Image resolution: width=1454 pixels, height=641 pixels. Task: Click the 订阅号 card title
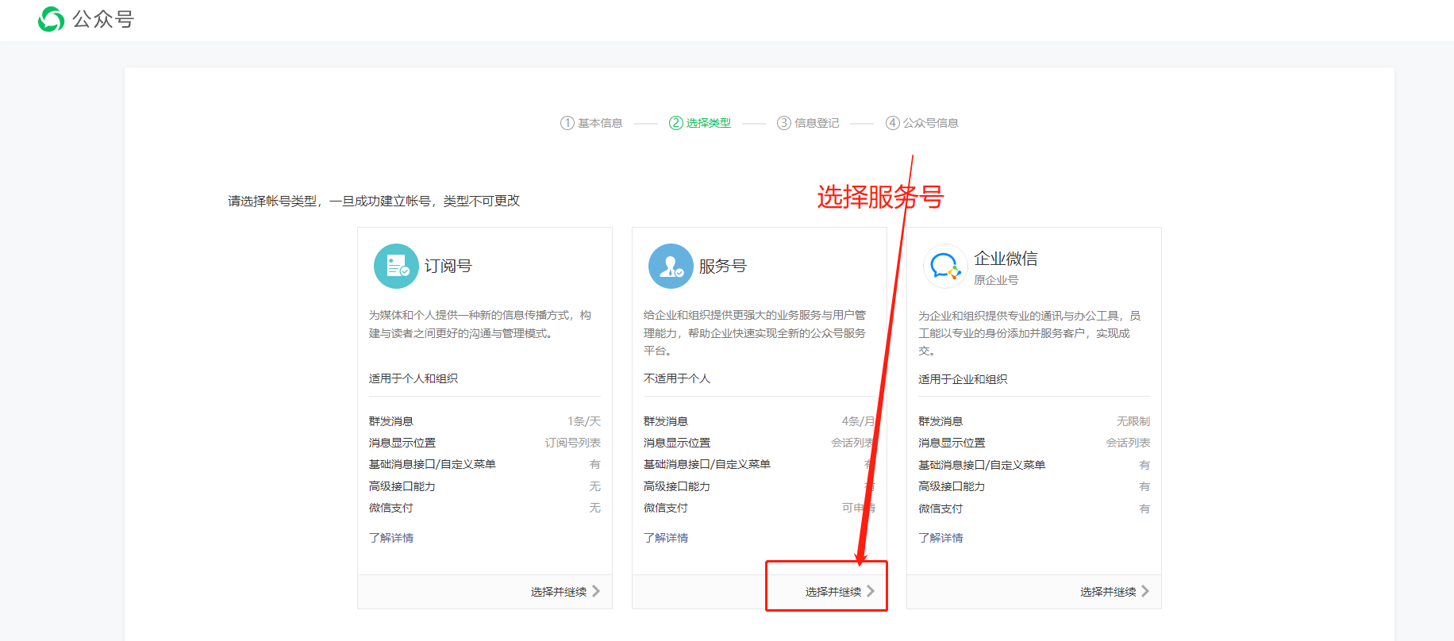(x=448, y=266)
